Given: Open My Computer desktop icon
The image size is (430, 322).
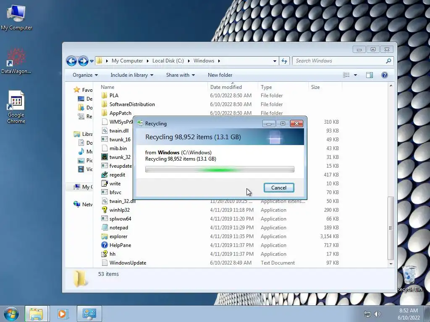Looking at the screenshot, I should [x=16, y=18].
